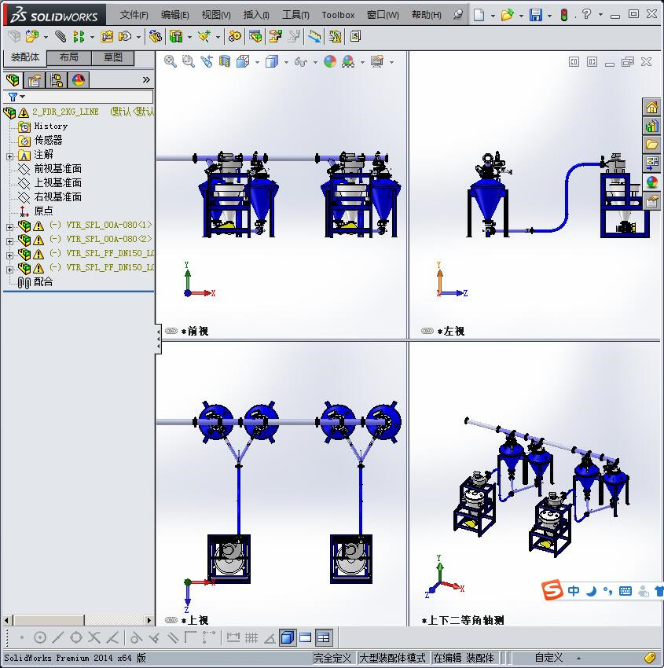664x668 pixels.
Task: Select the 原点 origin item
Action: (x=43, y=211)
